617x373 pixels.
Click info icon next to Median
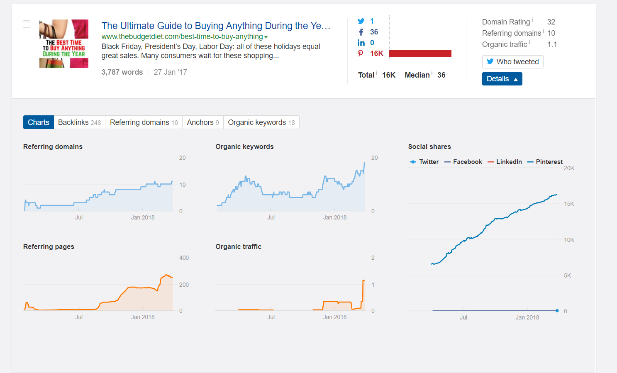[x=432, y=73]
